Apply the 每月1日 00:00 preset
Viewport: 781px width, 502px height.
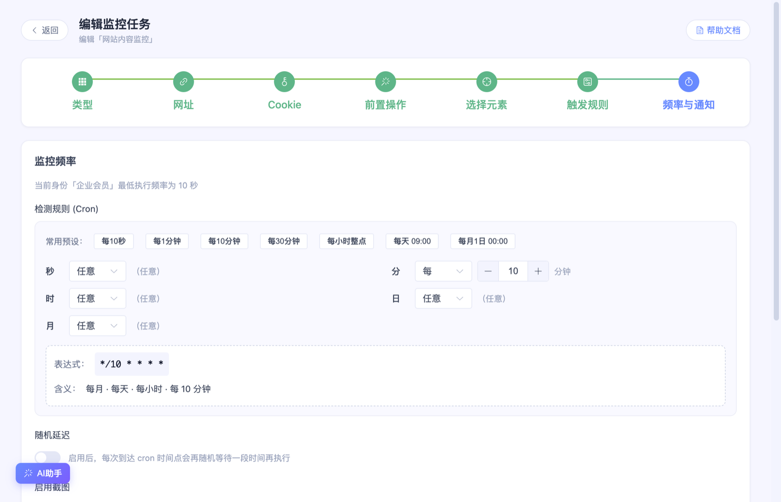click(483, 241)
